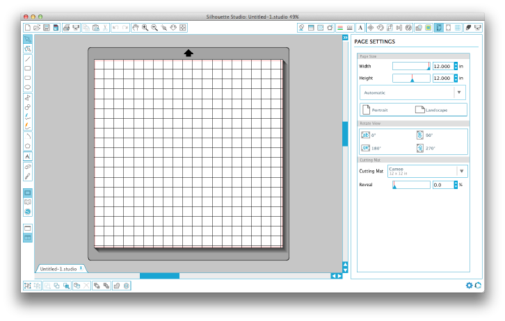Click the Width value stepper arrows

[456, 66]
